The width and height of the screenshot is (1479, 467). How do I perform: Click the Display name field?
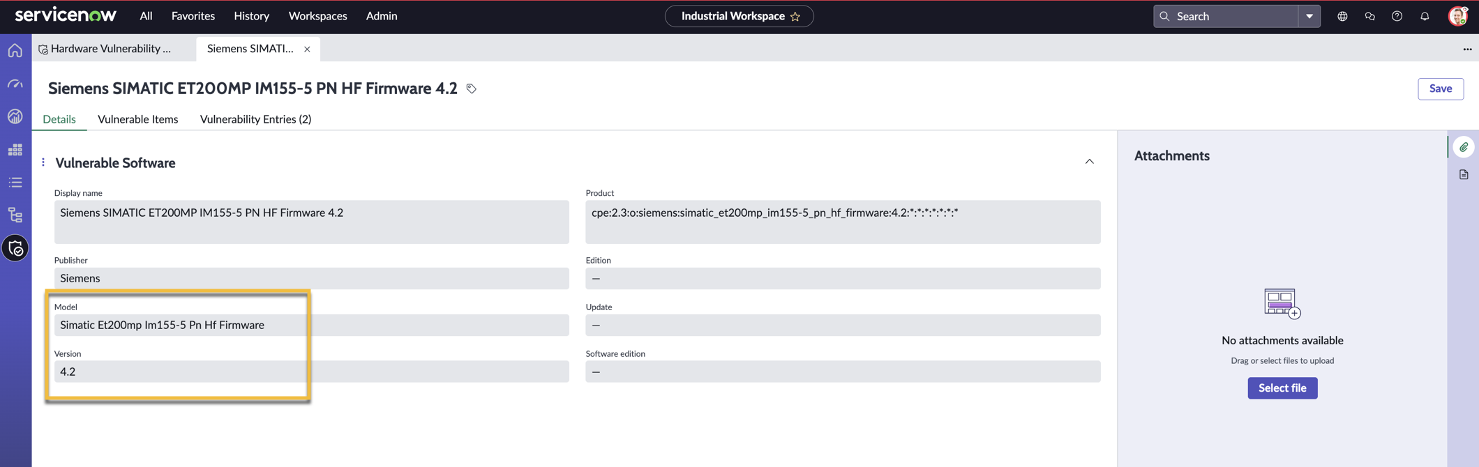(312, 222)
